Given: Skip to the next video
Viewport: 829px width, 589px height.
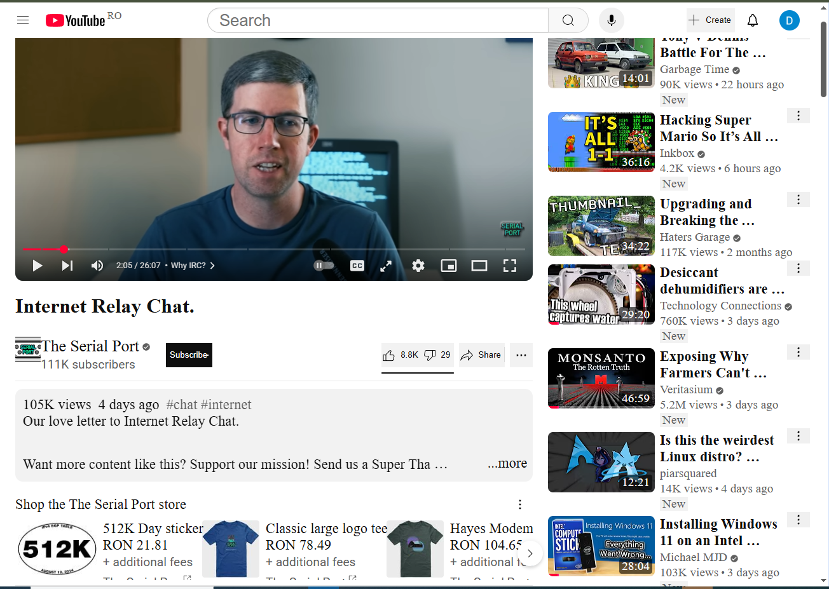Looking at the screenshot, I should (67, 266).
